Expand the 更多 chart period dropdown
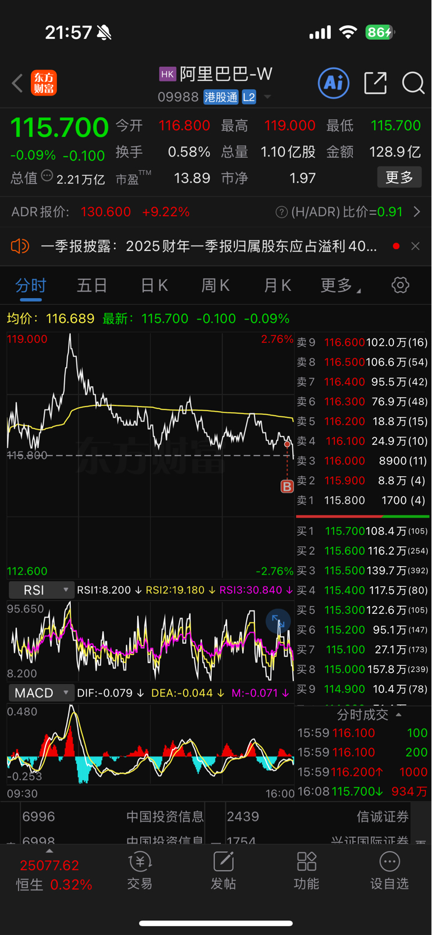 (340, 285)
